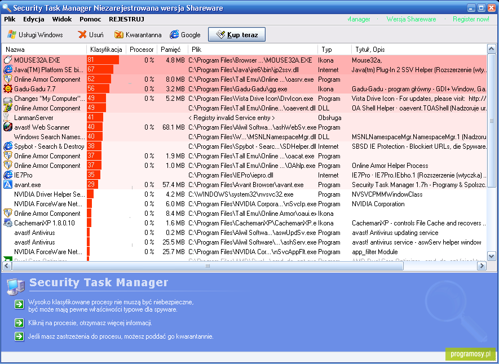The width and height of the screenshot is (499, 364).
Task: Open Usługi Windows from the toolbar
Action: [x=35, y=34]
